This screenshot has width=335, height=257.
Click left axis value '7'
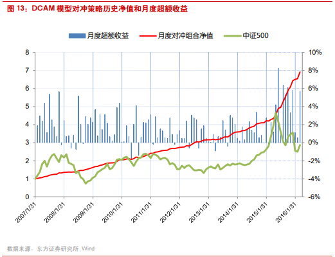27,70
